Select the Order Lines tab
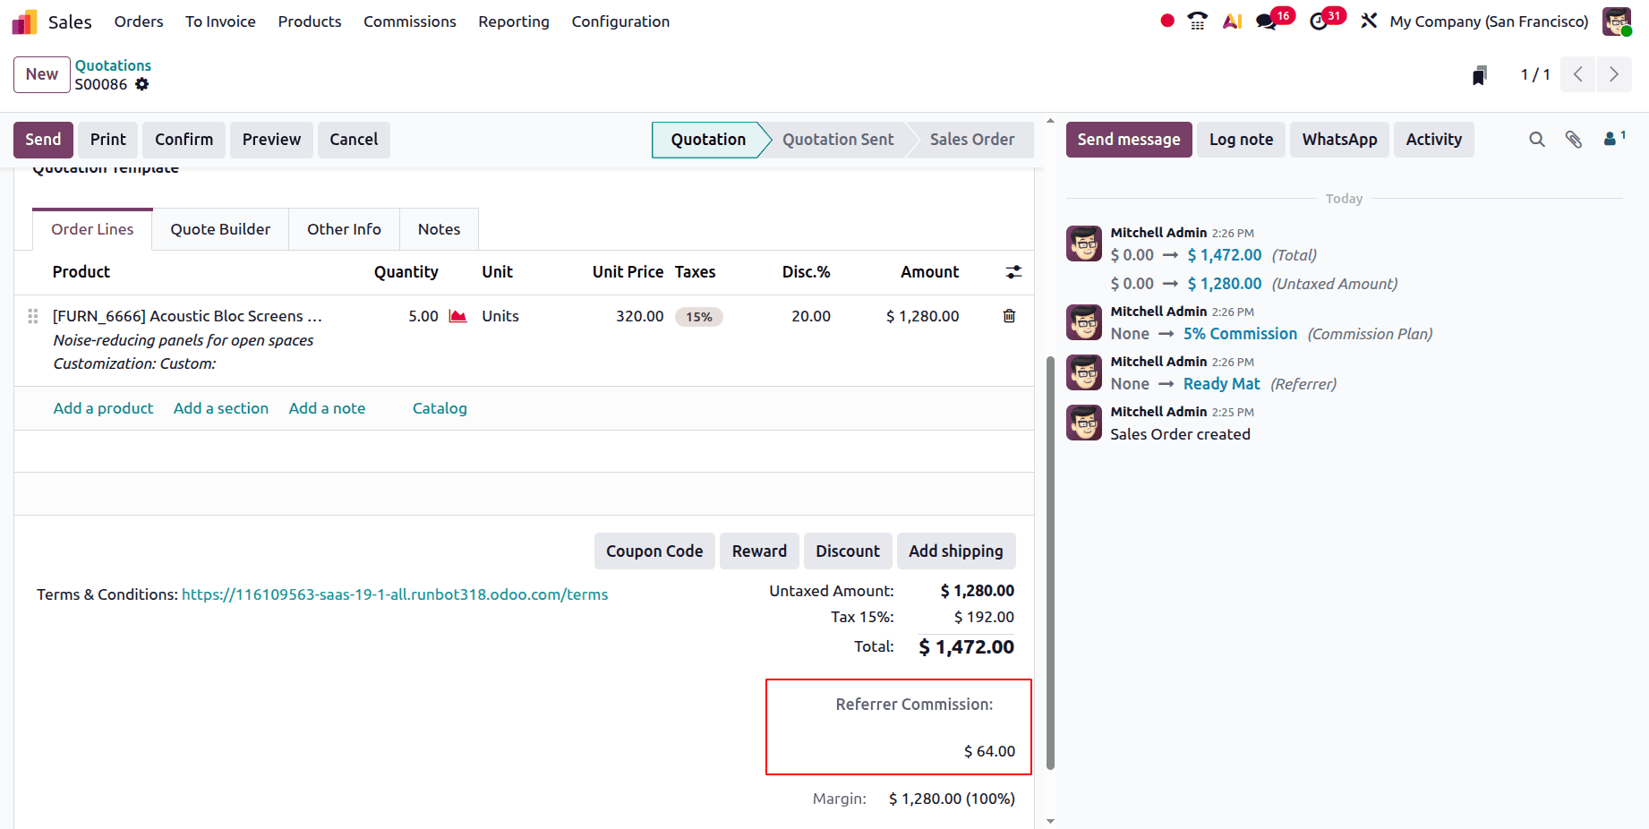The image size is (1649, 829). [x=92, y=229]
